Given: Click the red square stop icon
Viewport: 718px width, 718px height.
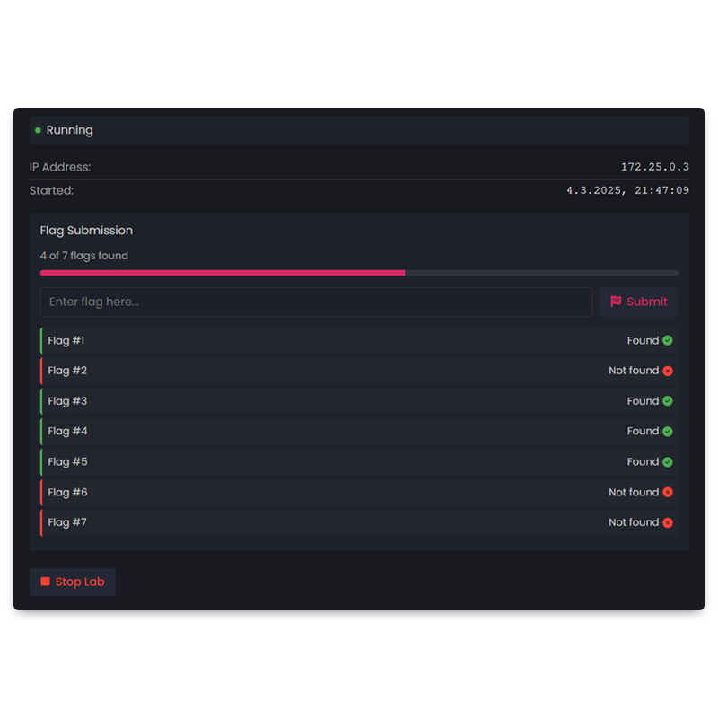Looking at the screenshot, I should coord(45,581).
